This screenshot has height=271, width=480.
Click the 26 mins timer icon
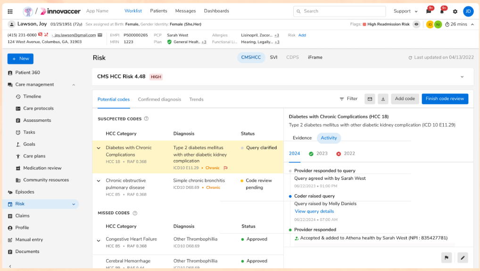[447, 24]
